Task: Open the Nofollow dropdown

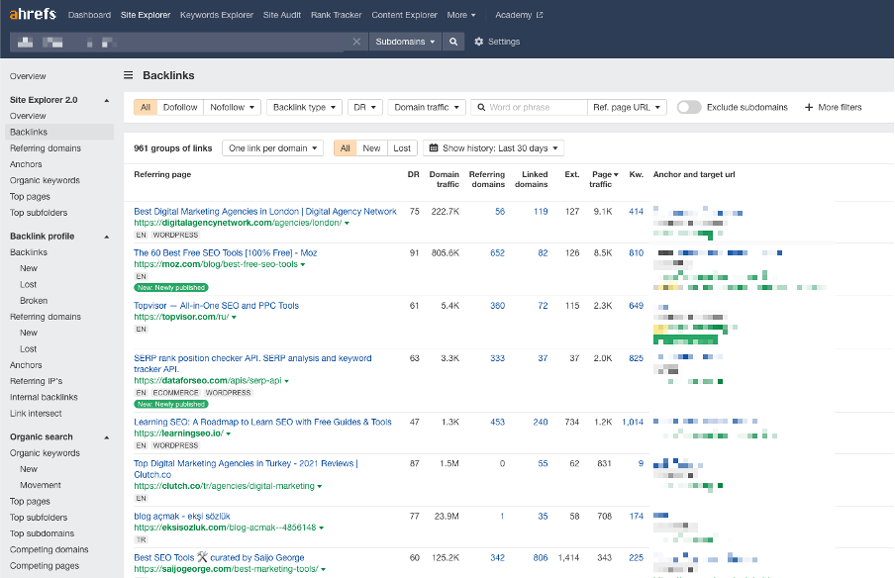Action: tap(233, 107)
